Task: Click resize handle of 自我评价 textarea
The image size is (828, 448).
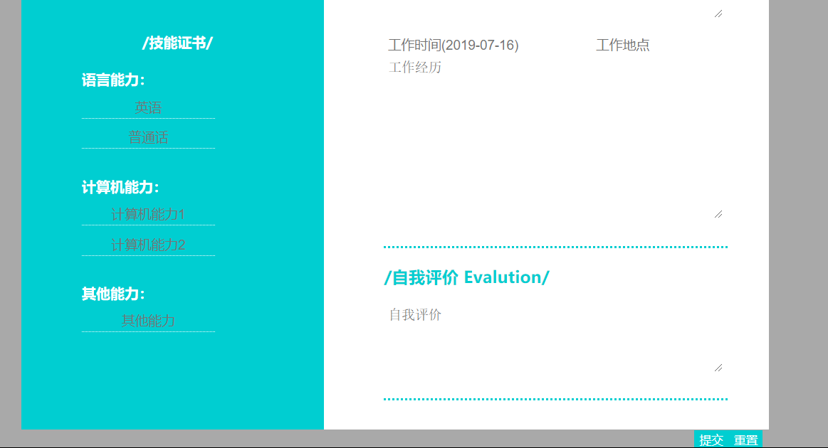Action: coord(718,368)
